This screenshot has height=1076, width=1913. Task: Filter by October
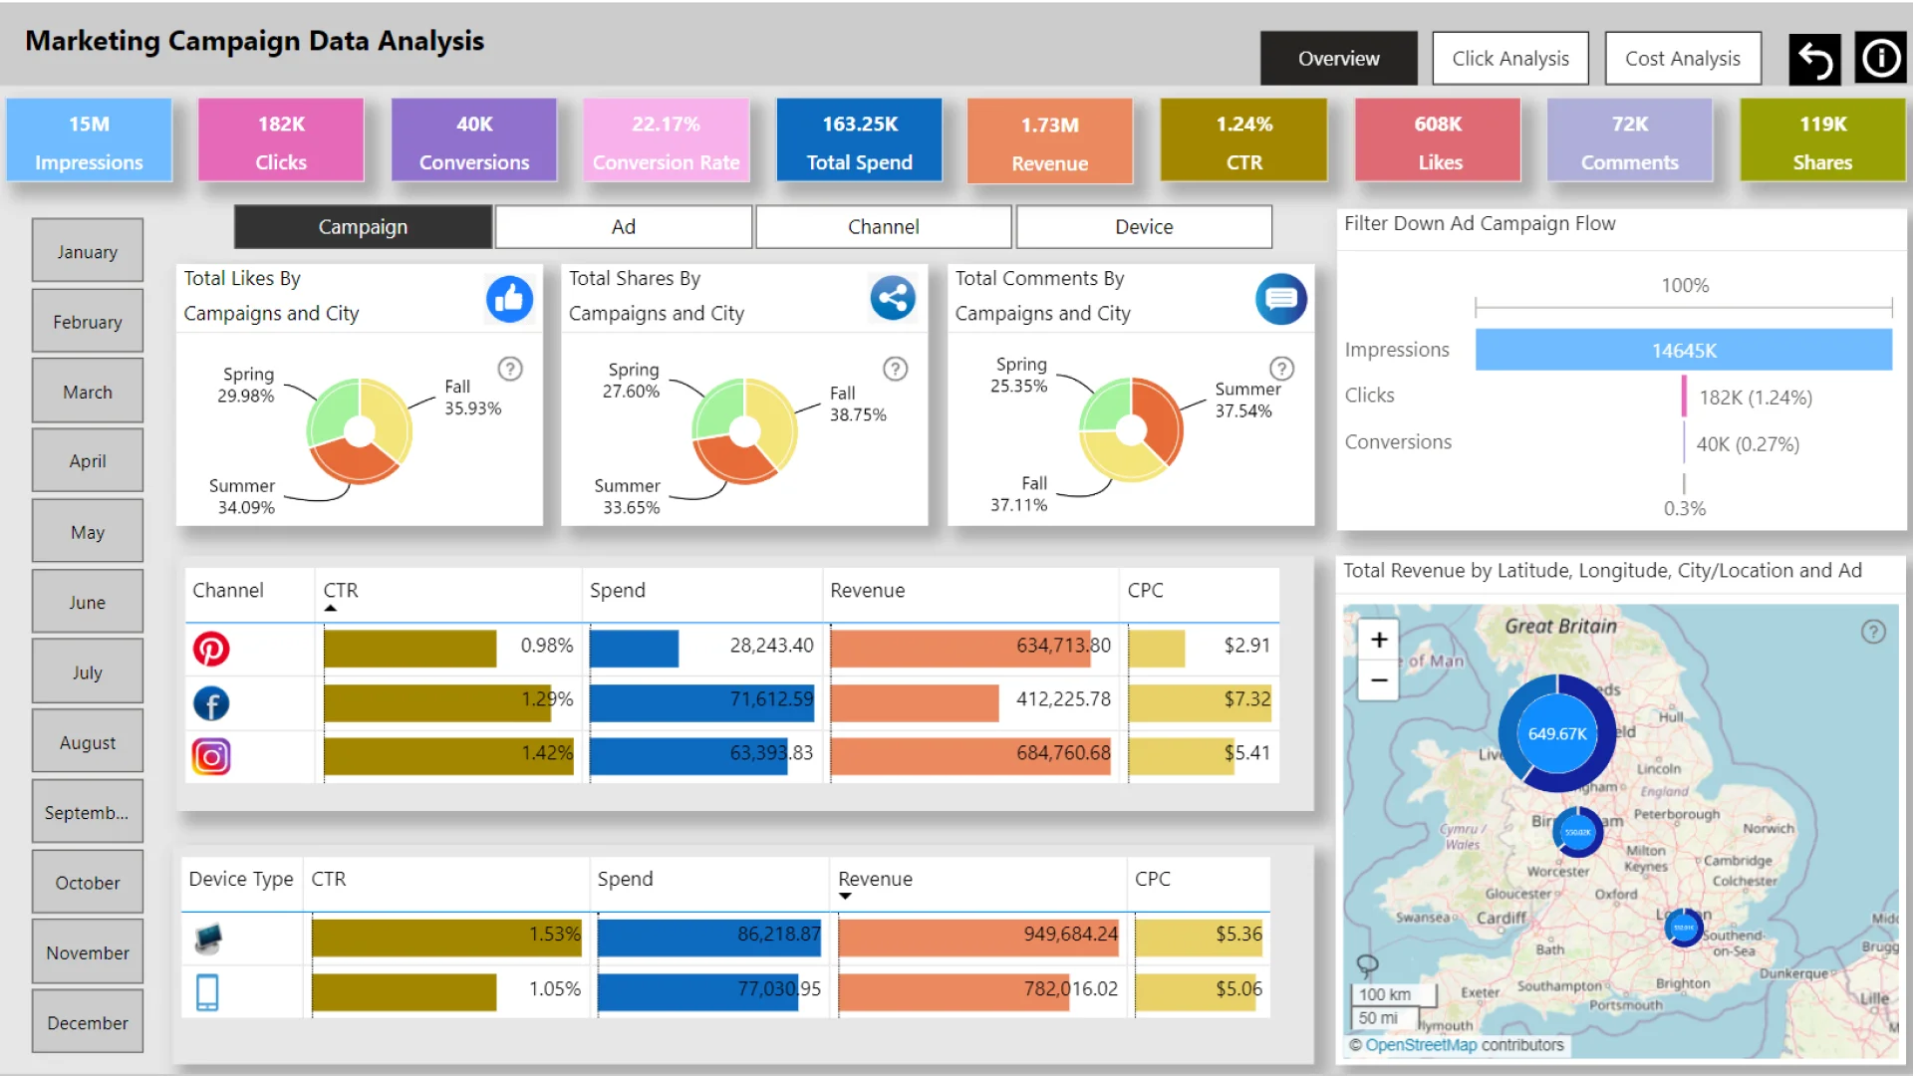[x=88, y=883]
